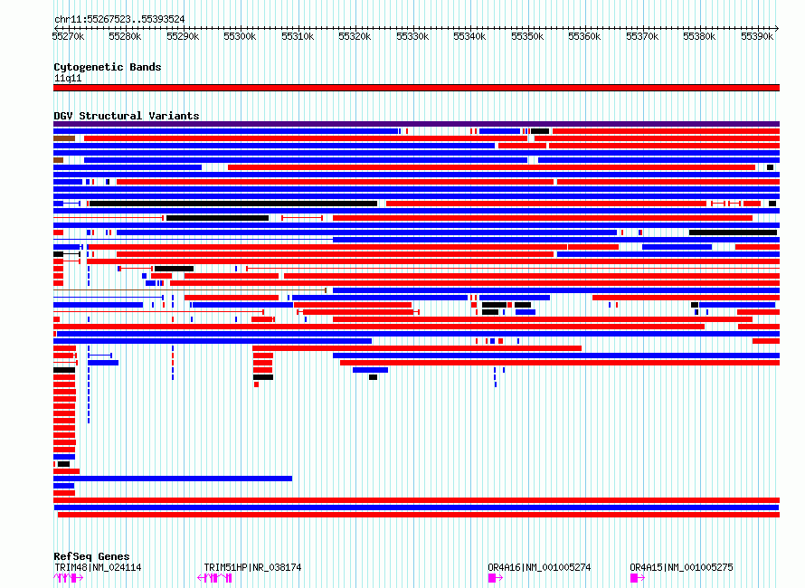This screenshot has width=805, height=588.
Task: Click the TRIM51HP|NR_038174 gene label
Action: point(252,567)
